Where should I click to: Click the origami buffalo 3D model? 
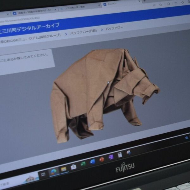(105, 96)
